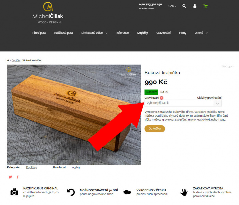Add product with Do košíku button
This screenshot has height=205, width=239.
pos(155,129)
